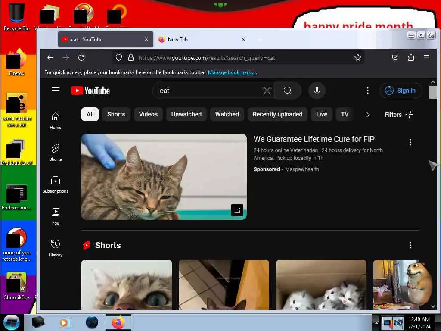The image size is (441, 331).
Task: Open the Firefox desktop shortcut
Action: click(17, 62)
